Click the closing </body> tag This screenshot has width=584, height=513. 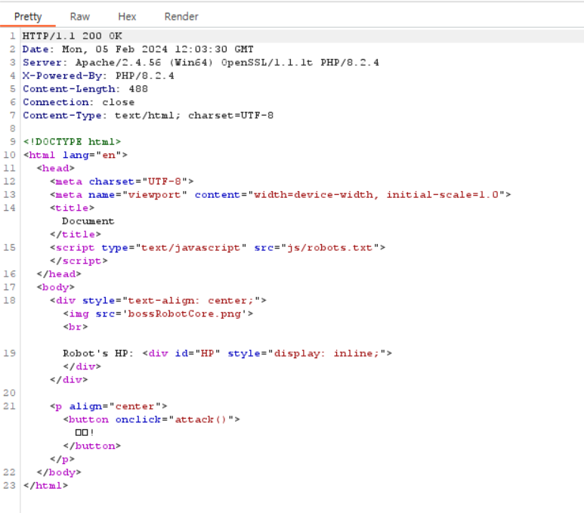point(59,472)
